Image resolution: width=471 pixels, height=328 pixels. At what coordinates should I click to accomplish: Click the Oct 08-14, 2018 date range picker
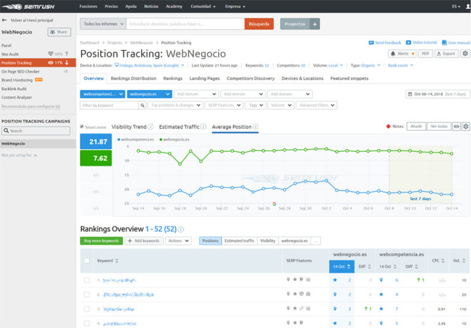coord(437,94)
